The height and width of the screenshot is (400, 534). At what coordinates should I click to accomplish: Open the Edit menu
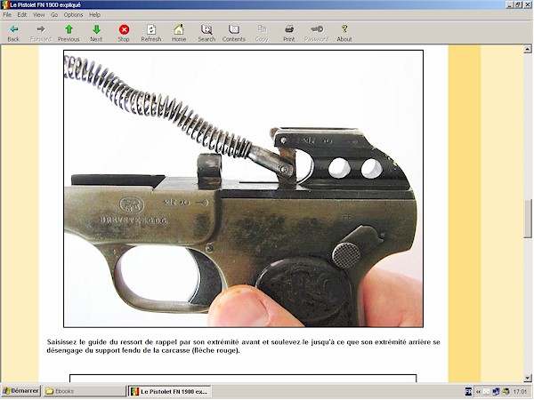(22, 14)
